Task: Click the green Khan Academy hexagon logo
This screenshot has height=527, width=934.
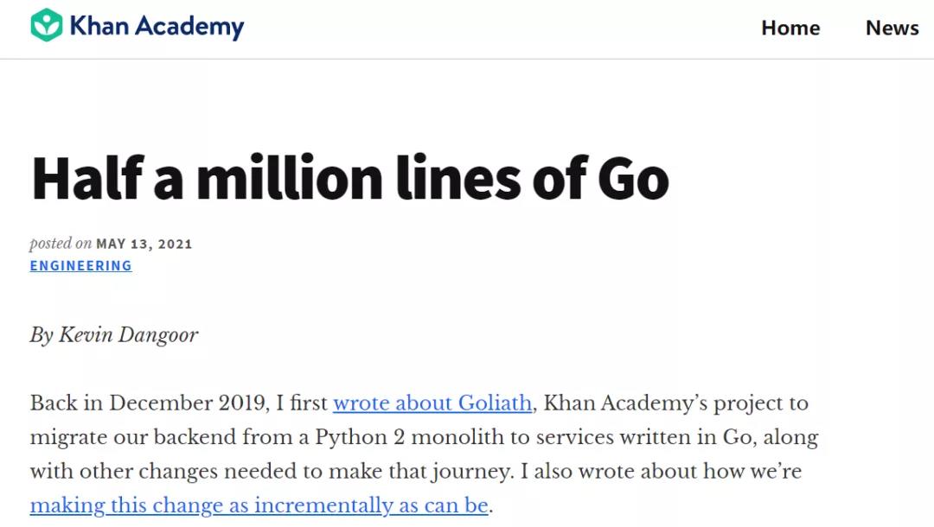Action: click(x=46, y=26)
